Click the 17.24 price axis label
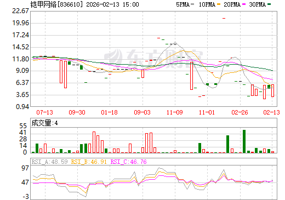Screen dimensions: 285x200 pyautogui.click(x=20, y=35)
